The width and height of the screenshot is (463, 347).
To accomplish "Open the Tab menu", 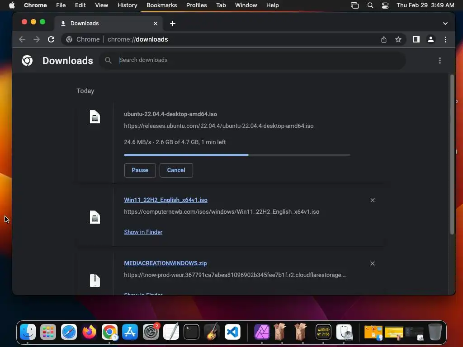I will point(221,5).
